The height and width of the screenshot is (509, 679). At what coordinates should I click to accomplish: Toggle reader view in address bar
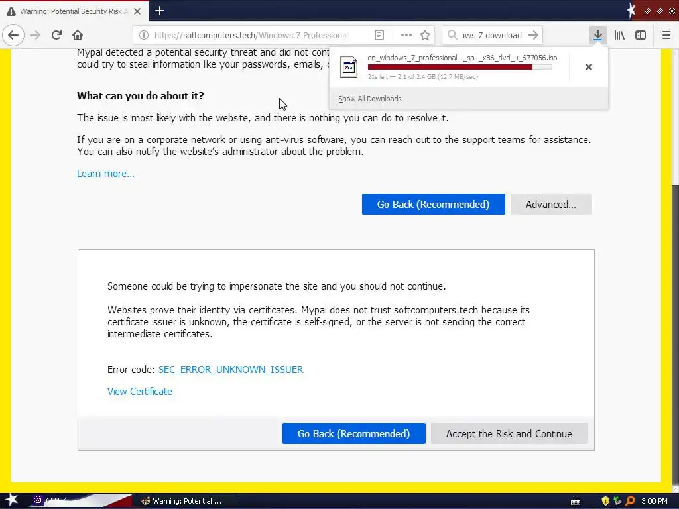tap(379, 35)
